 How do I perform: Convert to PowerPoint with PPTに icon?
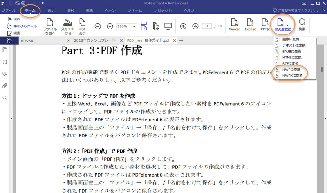[265, 25]
